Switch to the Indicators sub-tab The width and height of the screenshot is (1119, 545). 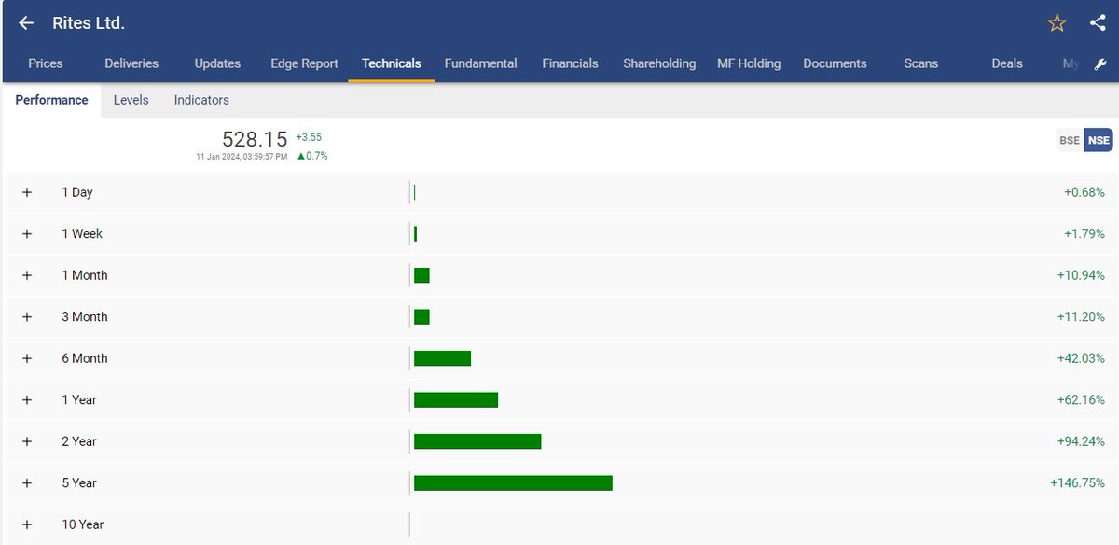pos(201,100)
